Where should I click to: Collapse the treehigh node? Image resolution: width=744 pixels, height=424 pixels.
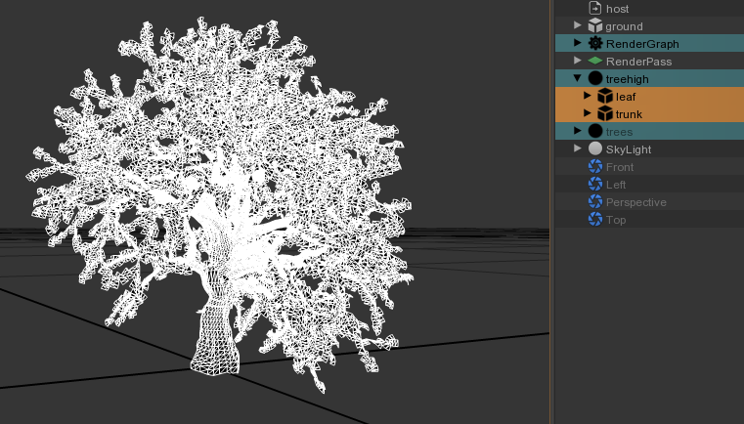point(578,79)
